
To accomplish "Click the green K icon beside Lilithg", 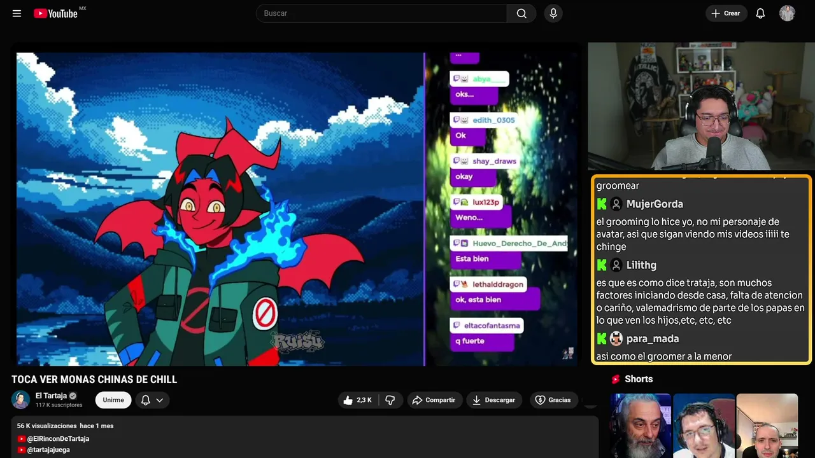I will pos(602,265).
